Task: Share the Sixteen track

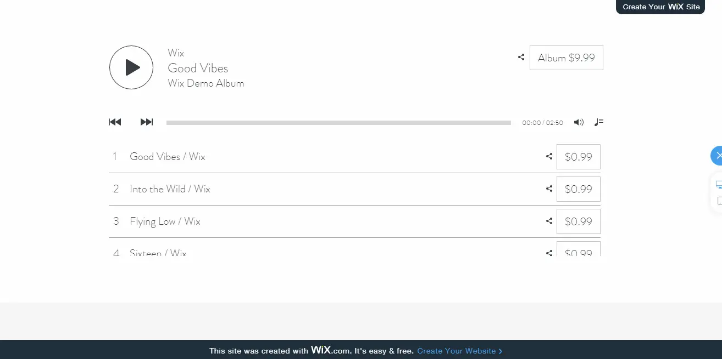Action: pos(549,253)
